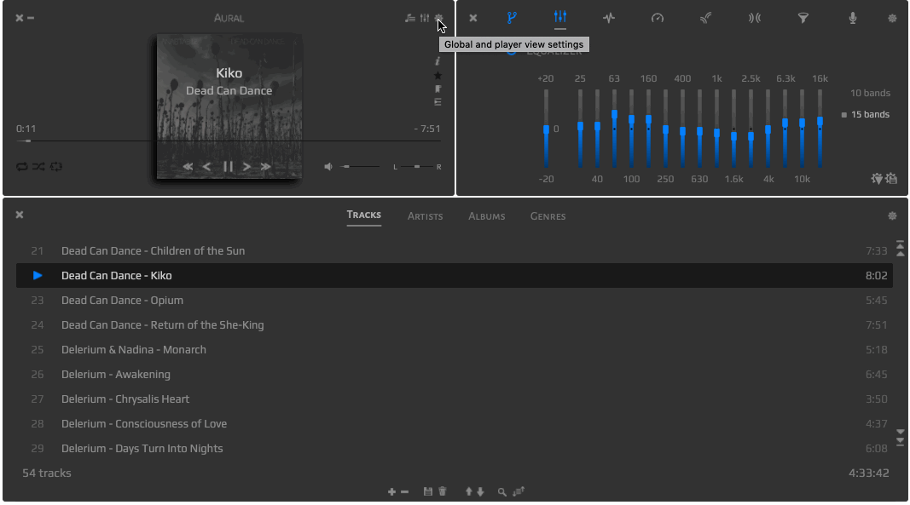
Task: Switch to the Artists playlist tab
Action: (425, 216)
